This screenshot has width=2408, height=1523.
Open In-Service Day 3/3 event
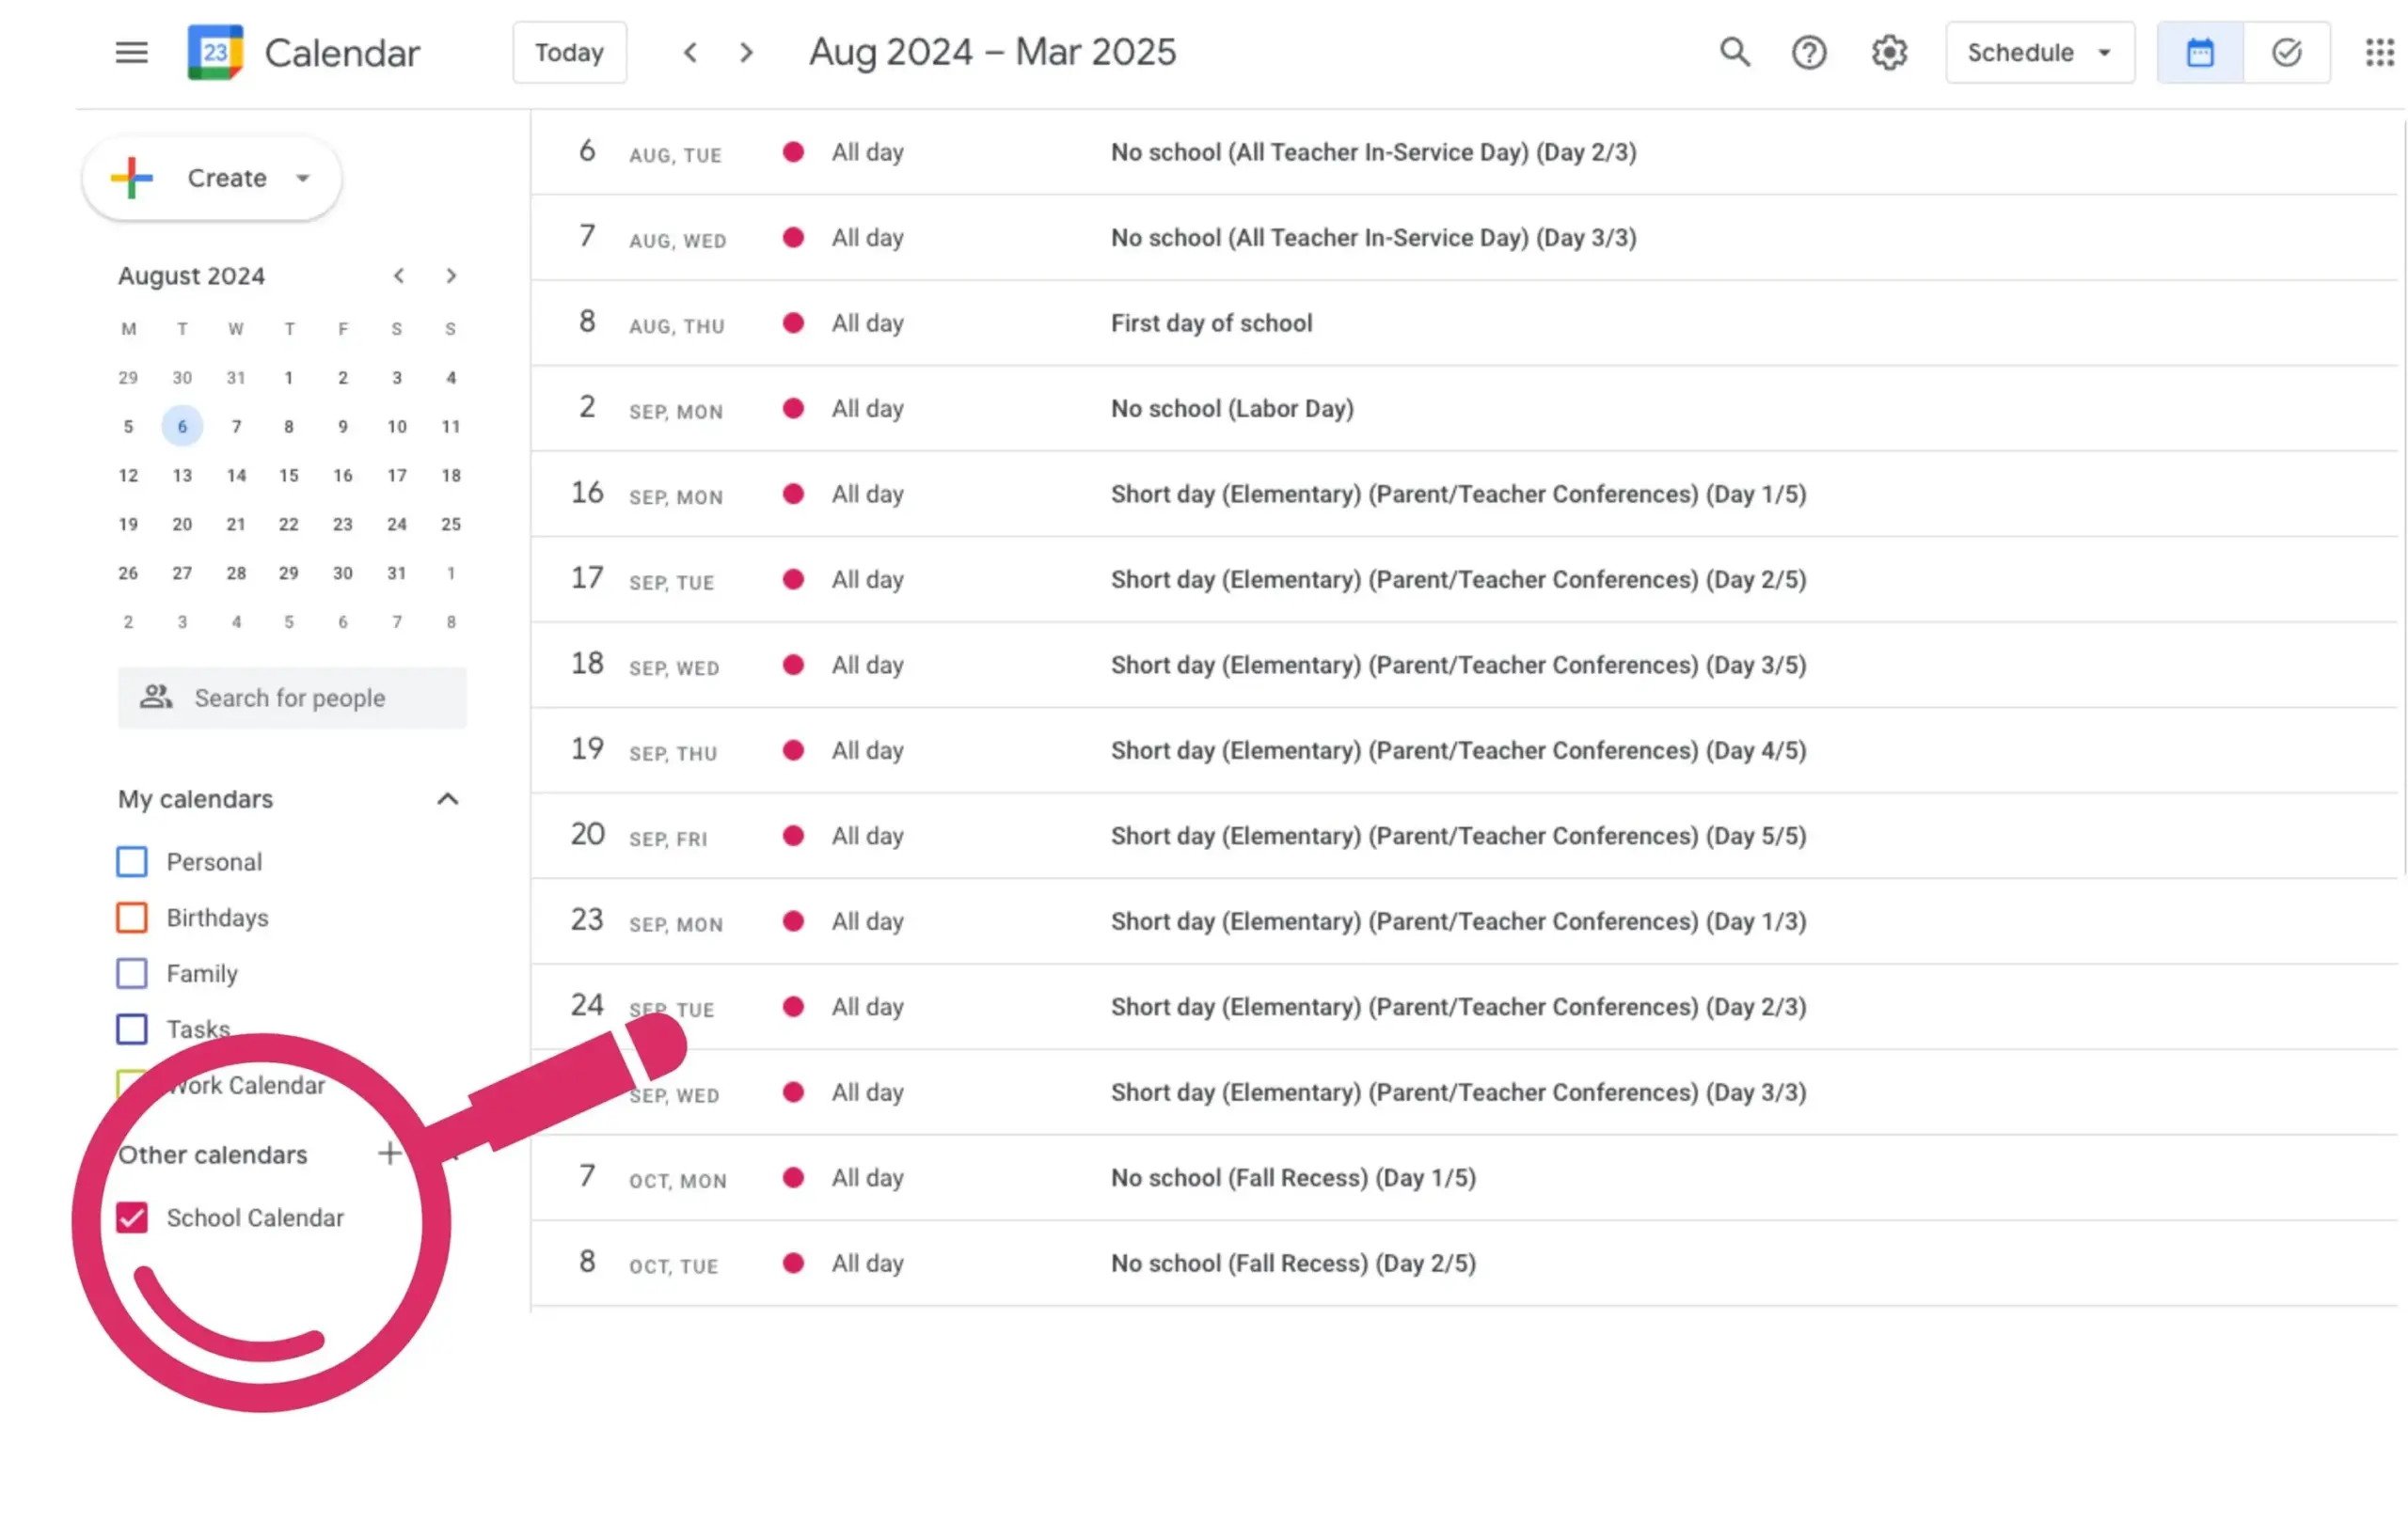pyautogui.click(x=1373, y=238)
